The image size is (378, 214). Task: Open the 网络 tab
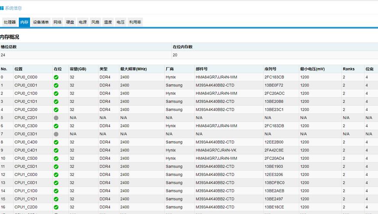tap(57, 22)
